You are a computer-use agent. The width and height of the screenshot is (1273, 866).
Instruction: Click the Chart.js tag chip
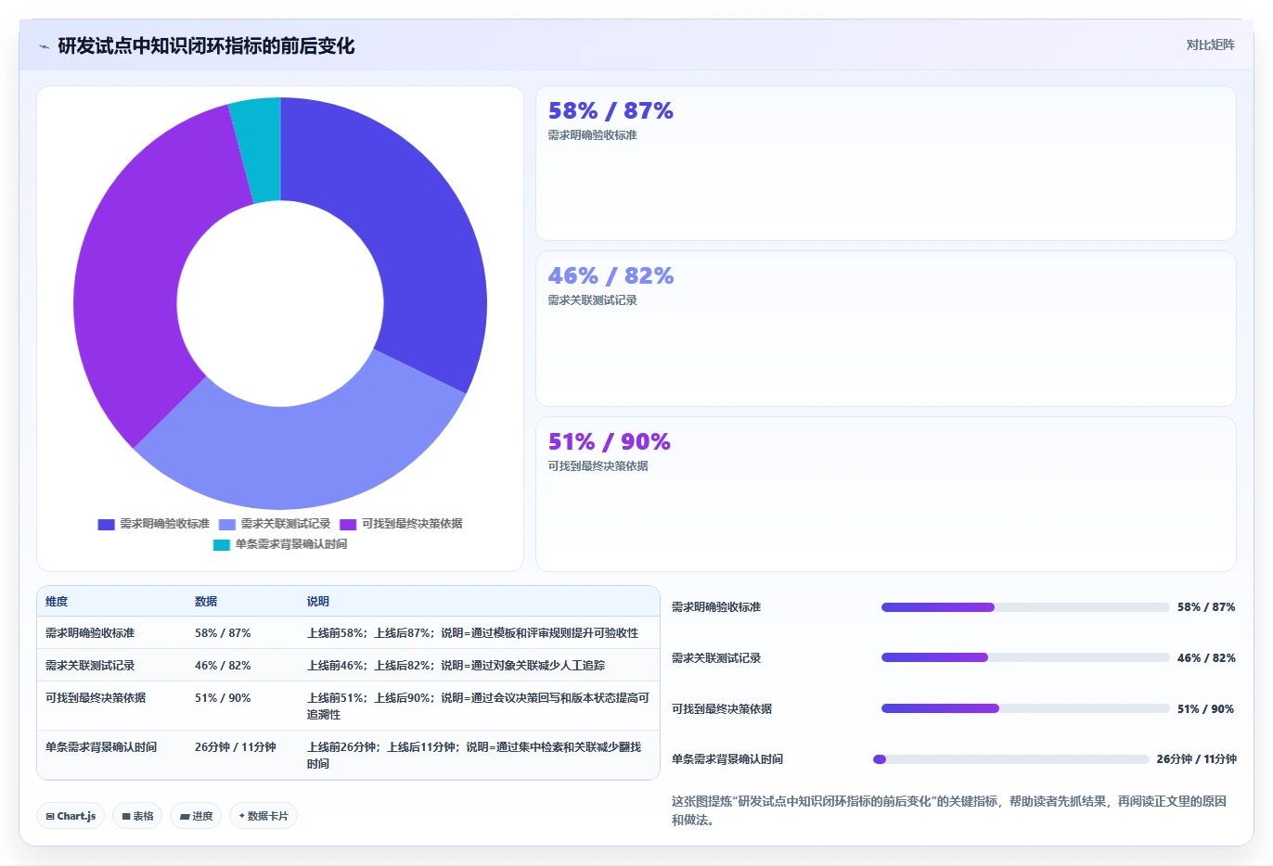click(71, 816)
